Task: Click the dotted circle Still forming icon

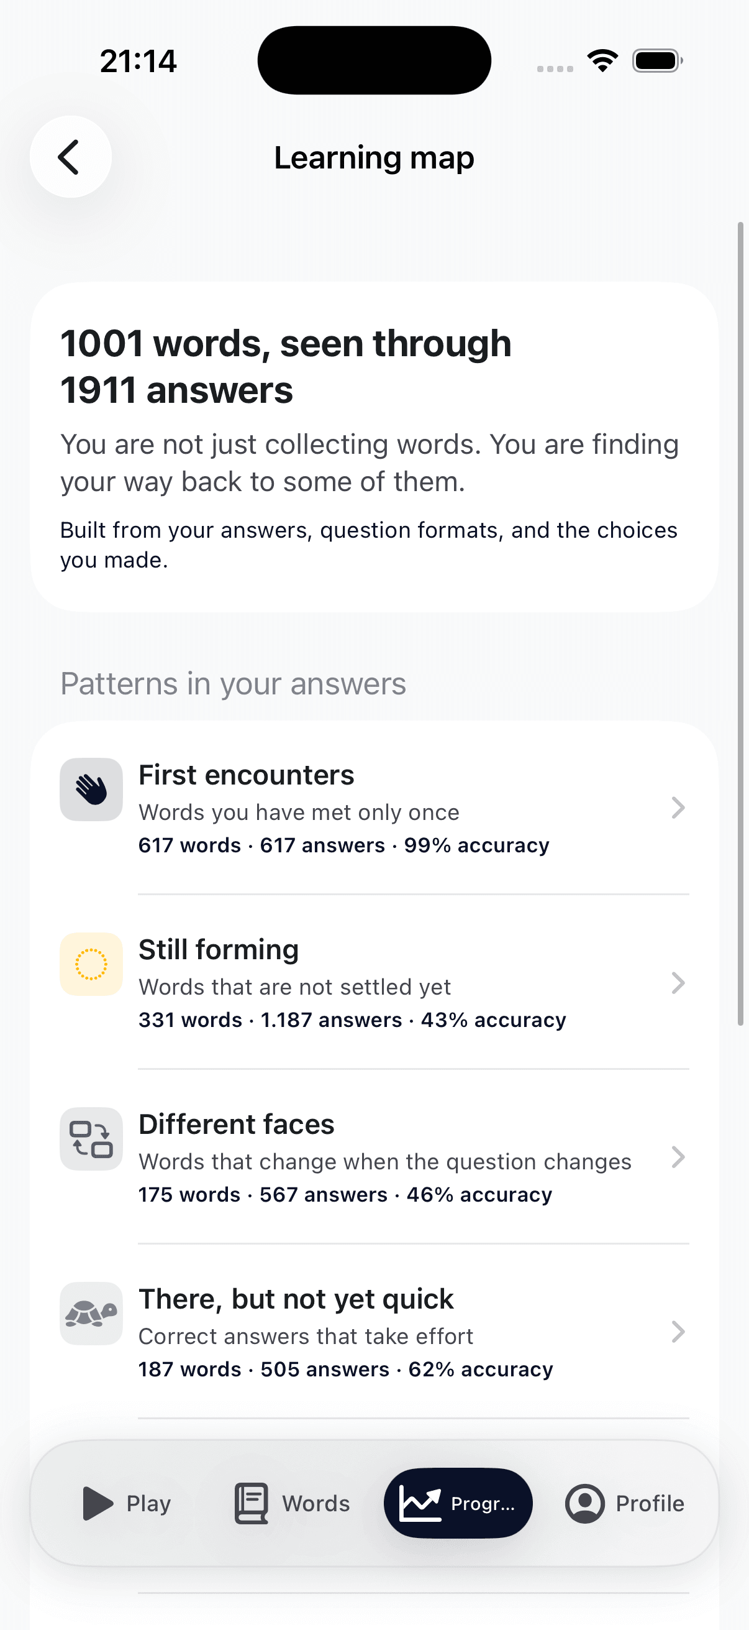Action: 91,964
